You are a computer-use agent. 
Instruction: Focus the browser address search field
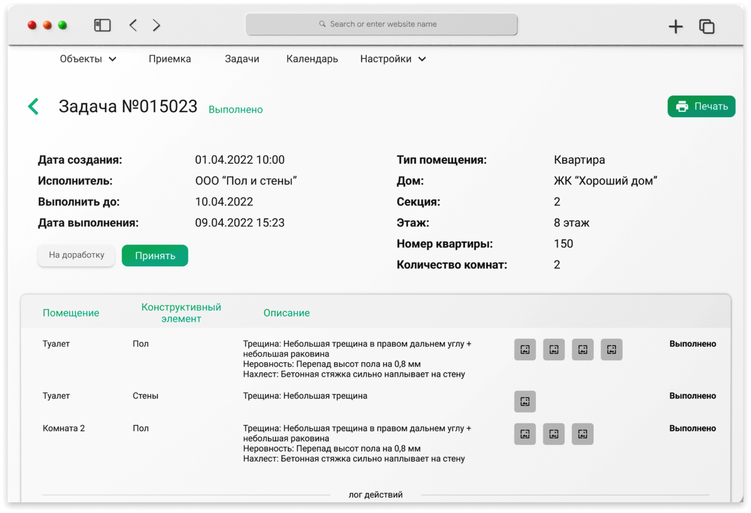pos(381,24)
